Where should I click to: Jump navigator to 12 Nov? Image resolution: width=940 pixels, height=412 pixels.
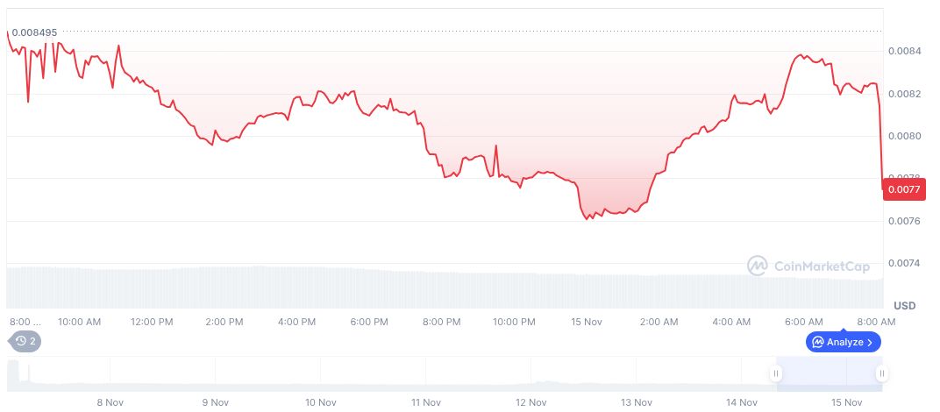pos(531,402)
